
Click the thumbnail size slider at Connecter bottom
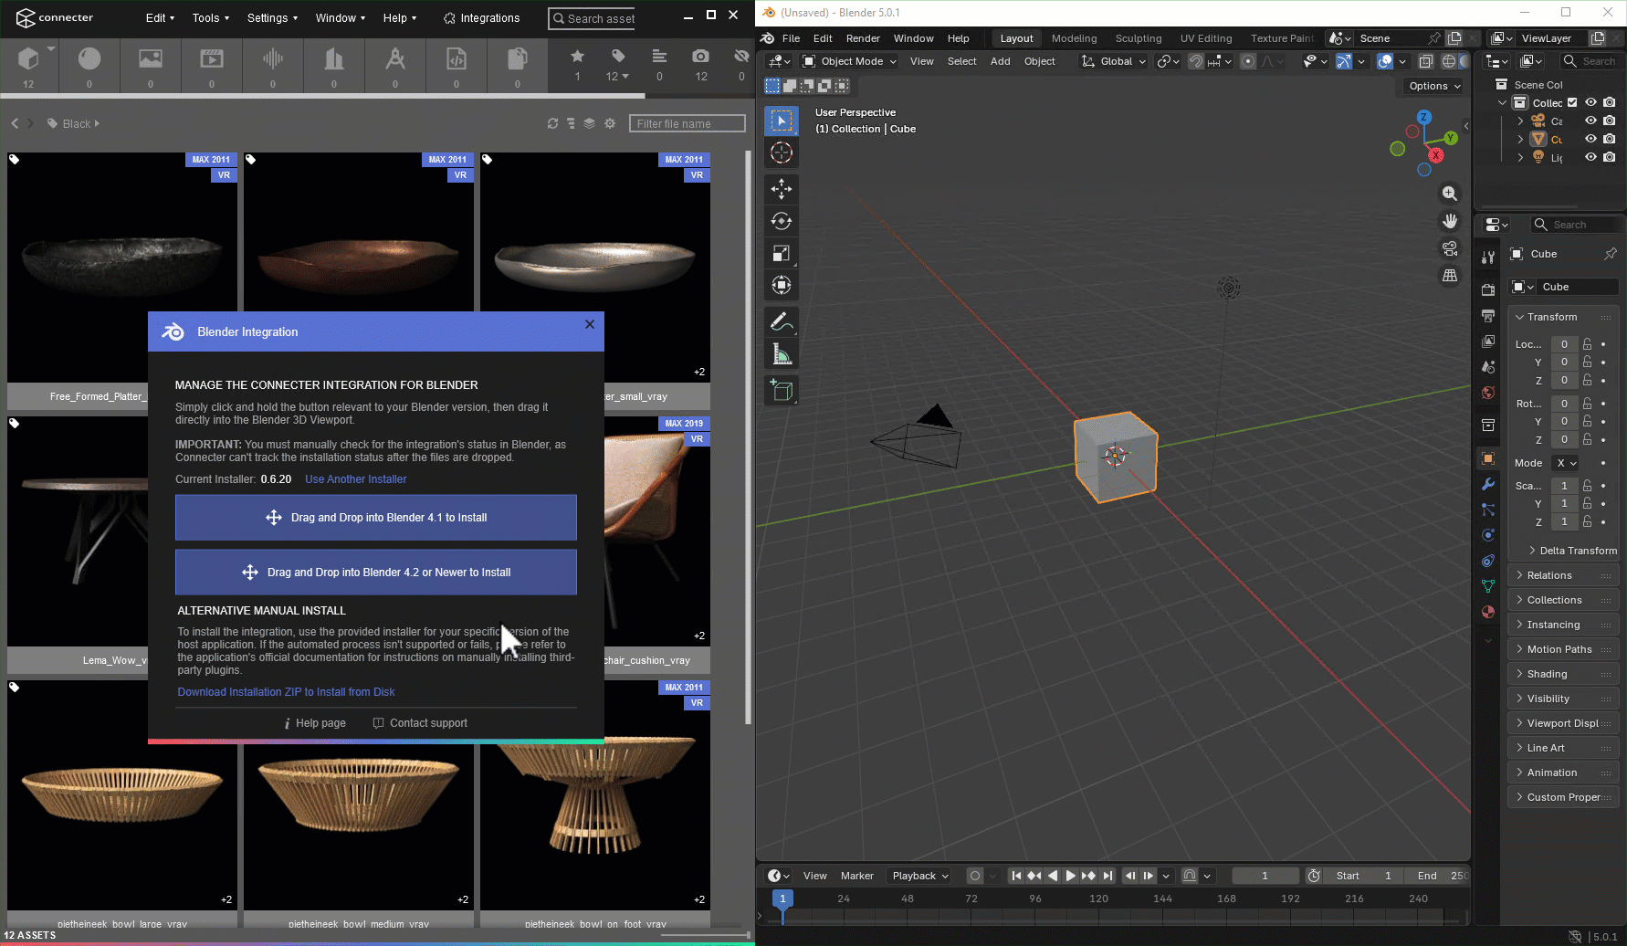coord(705,935)
